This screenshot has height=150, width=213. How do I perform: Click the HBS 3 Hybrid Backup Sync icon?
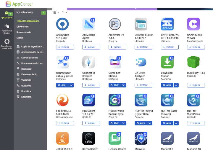point(115,100)
